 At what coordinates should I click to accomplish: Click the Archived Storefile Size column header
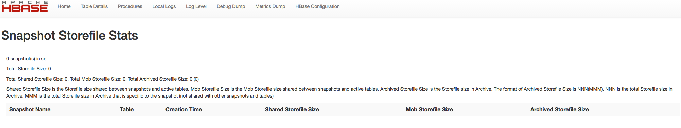click(x=559, y=109)
